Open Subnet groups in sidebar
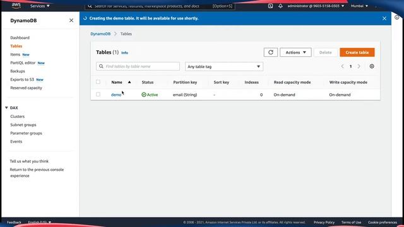This screenshot has height=227, width=404. [23, 125]
